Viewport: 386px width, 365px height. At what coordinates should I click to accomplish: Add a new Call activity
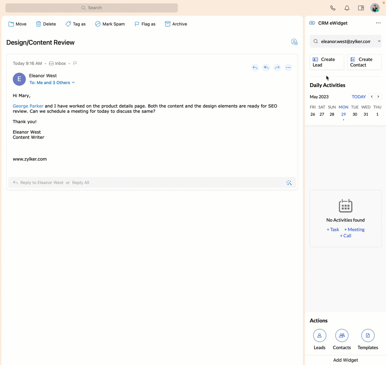[x=345, y=236]
